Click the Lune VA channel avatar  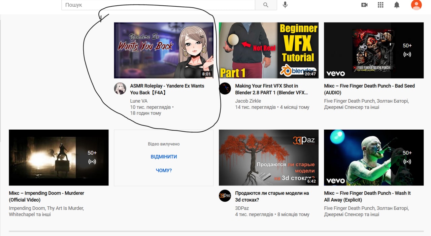click(120, 89)
